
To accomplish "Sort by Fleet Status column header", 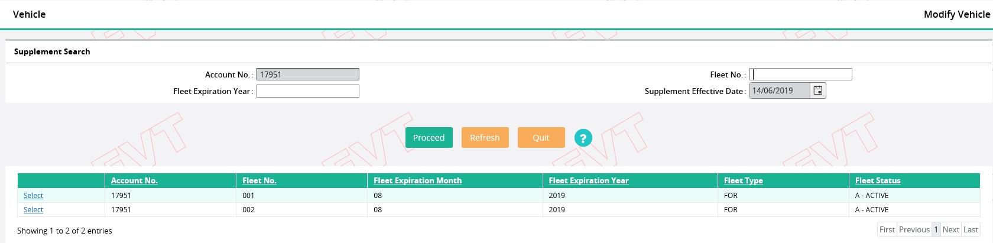I will point(878,181).
